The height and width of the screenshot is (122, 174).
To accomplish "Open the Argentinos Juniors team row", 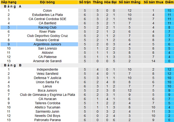I will pyautogui.click(x=47, y=44).
